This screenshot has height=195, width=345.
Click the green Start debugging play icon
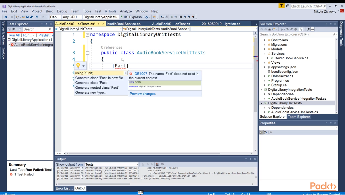(122, 17)
